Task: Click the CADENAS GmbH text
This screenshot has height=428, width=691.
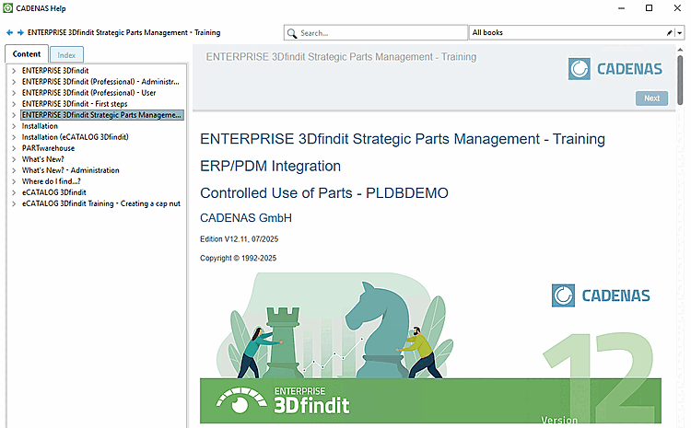Action: [246, 218]
